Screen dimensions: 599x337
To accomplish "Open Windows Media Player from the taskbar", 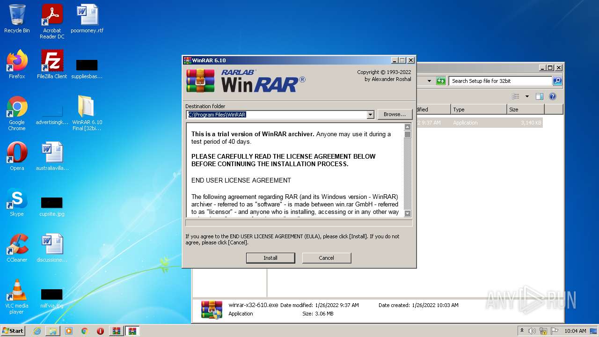I will tap(69, 331).
